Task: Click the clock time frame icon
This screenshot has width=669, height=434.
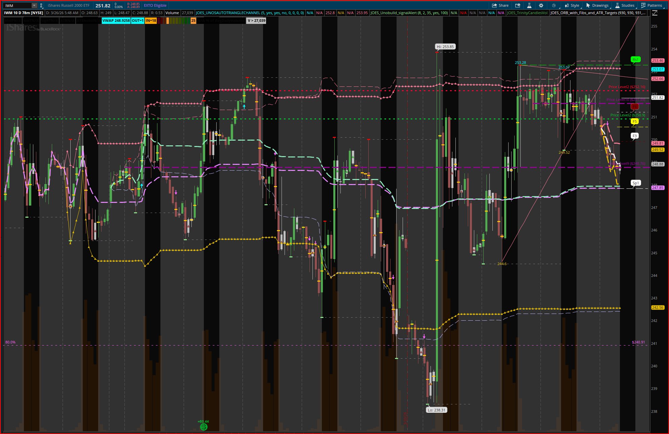Action: pyautogui.click(x=554, y=5)
